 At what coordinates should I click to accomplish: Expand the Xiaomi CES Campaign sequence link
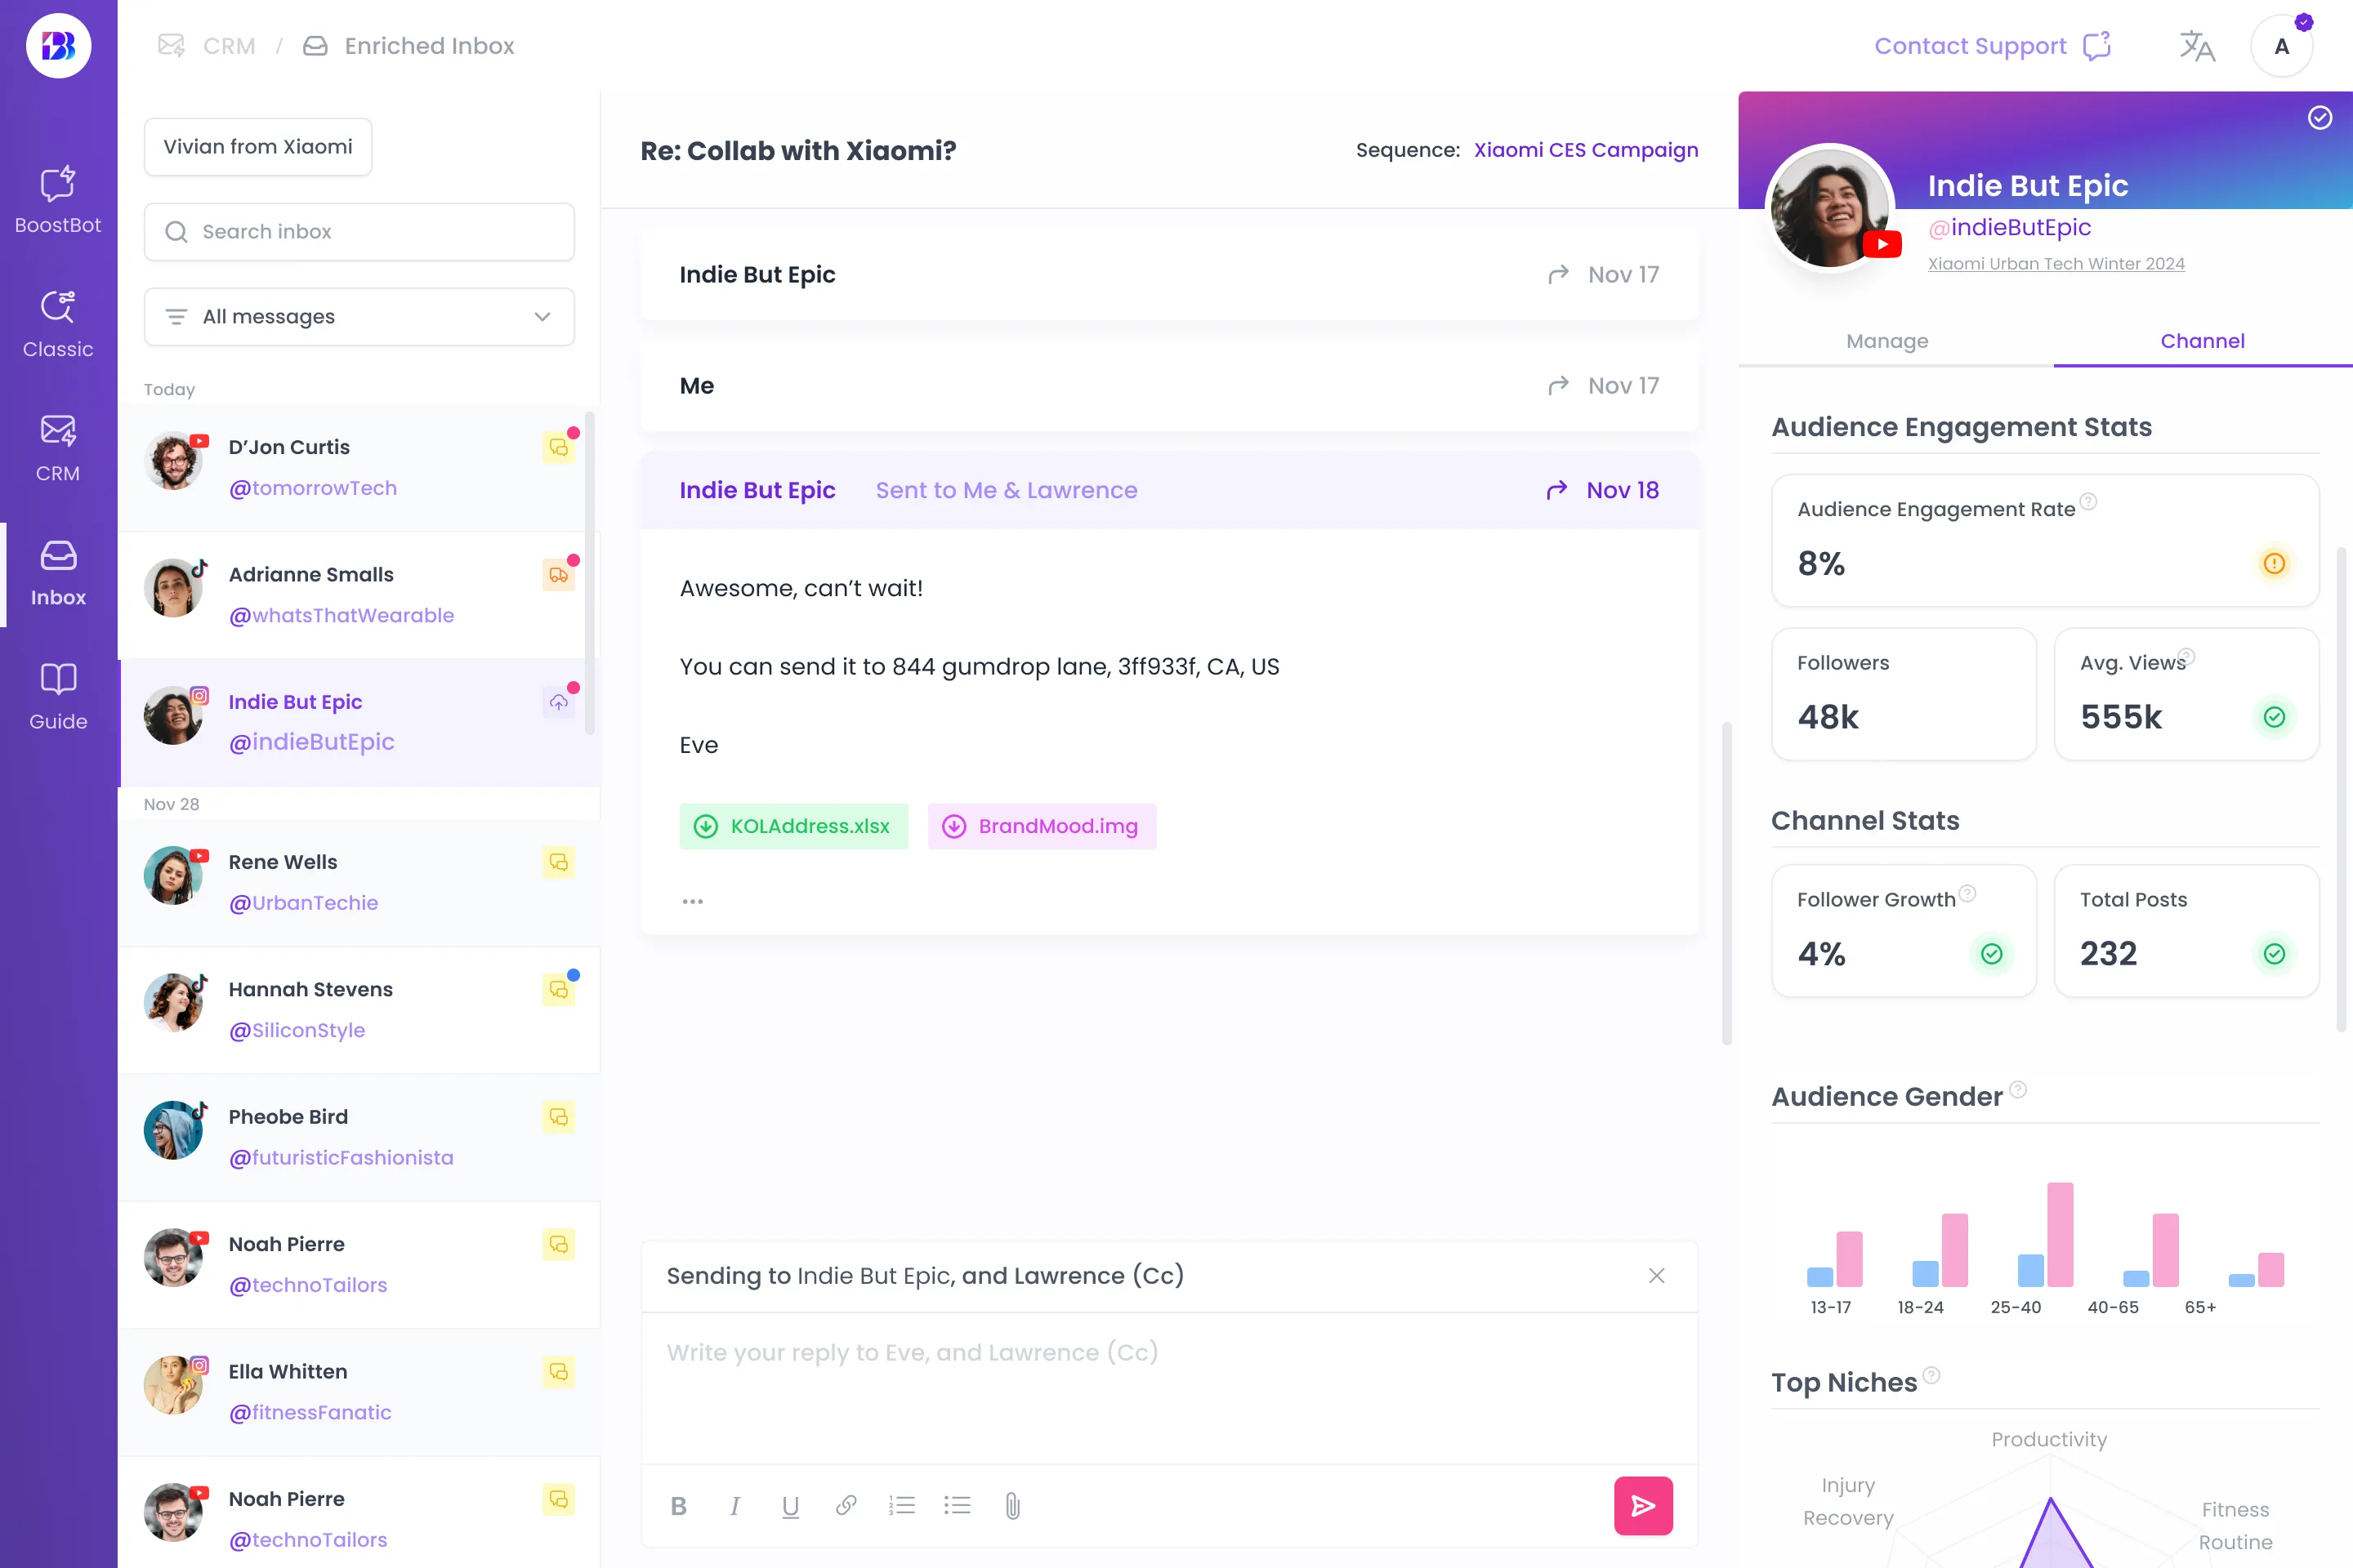point(1584,150)
